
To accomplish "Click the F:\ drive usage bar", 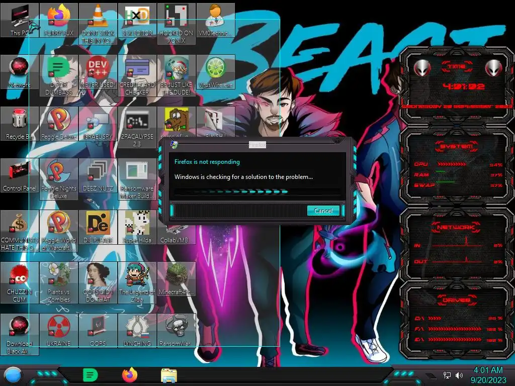I will [x=458, y=329].
